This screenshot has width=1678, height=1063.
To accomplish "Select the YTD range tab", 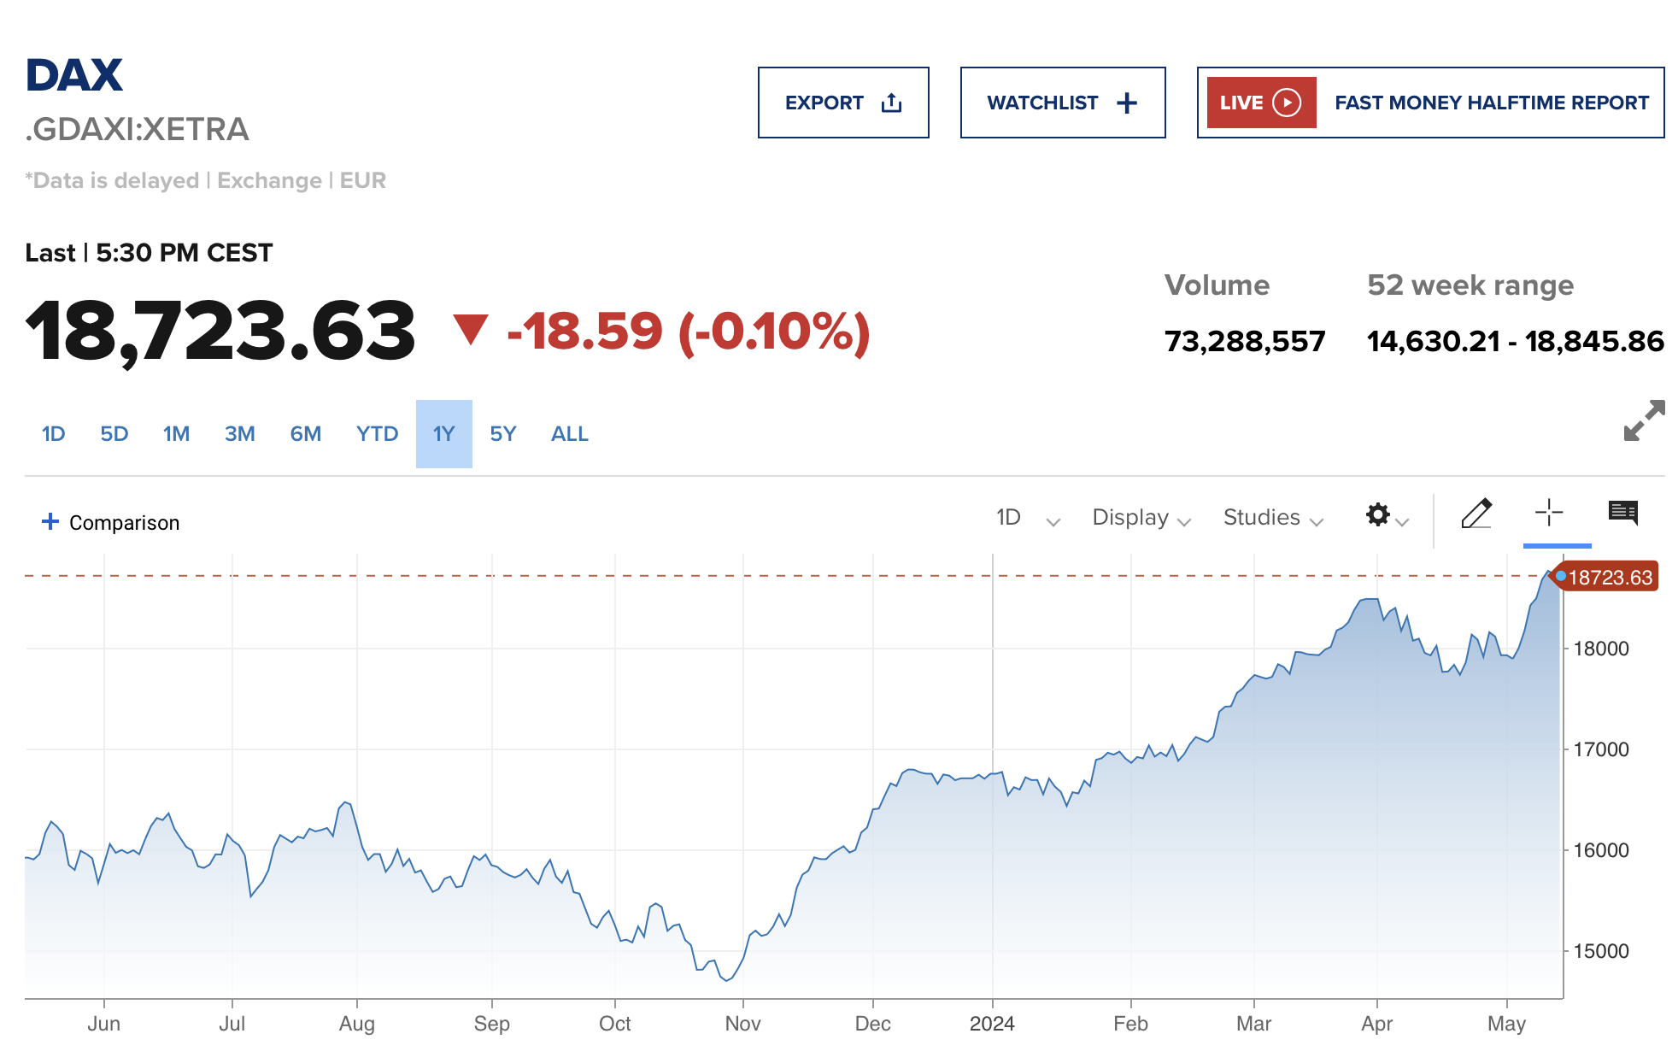I will [x=377, y=434].
